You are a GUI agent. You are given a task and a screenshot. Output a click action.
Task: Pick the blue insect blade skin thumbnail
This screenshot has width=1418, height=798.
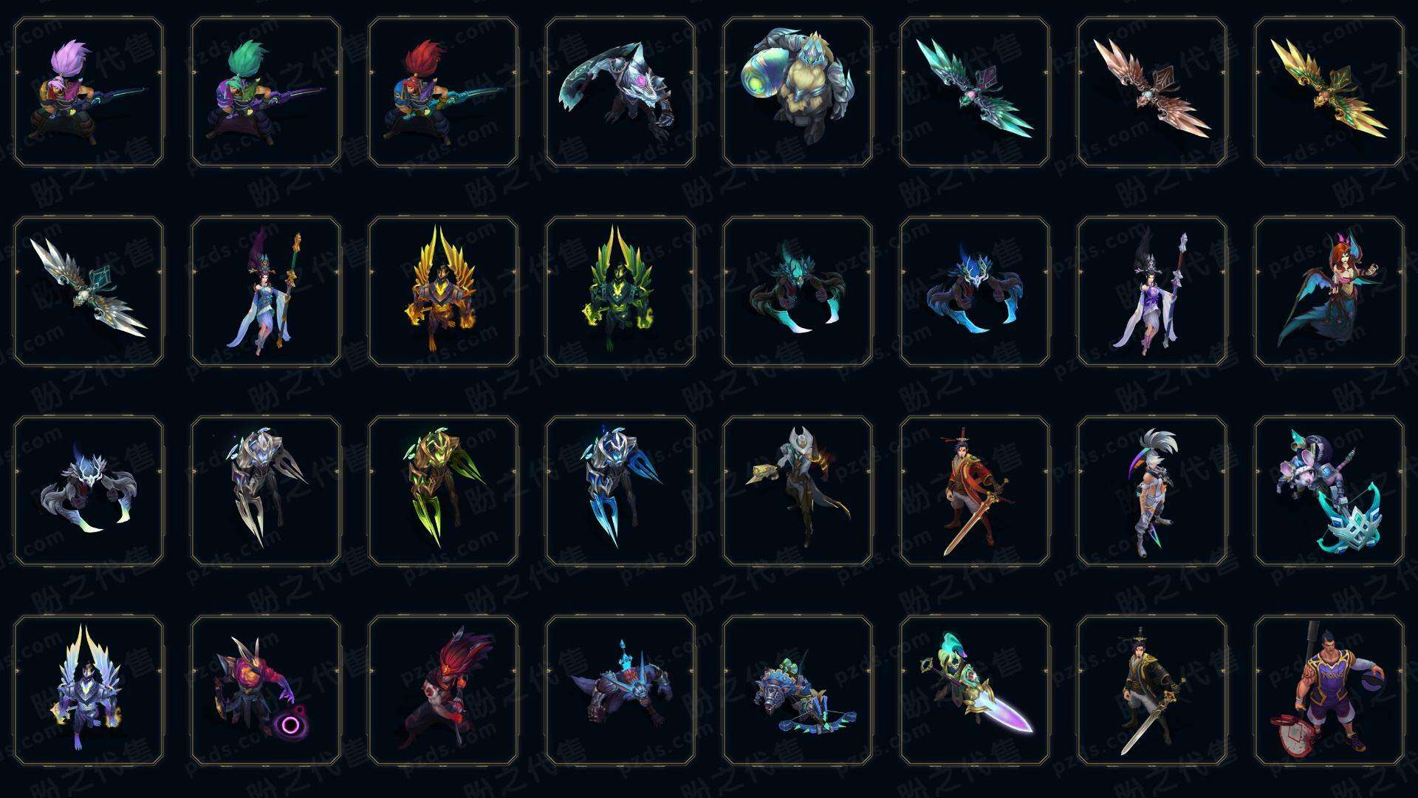tap(620, 491)
